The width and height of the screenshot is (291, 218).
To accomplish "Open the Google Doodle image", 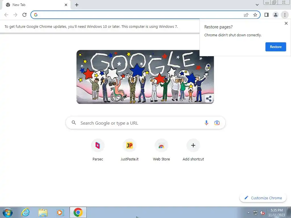I will [x=145, y=77].
